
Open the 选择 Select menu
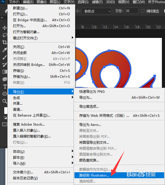[x=83, y=2]
